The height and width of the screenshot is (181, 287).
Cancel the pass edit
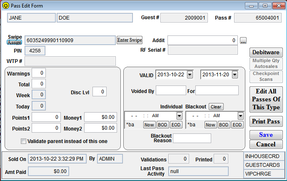pos(266,144)
